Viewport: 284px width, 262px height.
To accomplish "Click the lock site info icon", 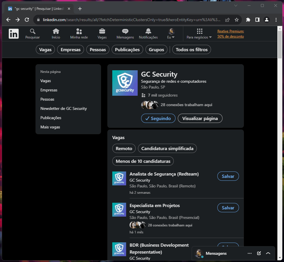I will point(38,20).
